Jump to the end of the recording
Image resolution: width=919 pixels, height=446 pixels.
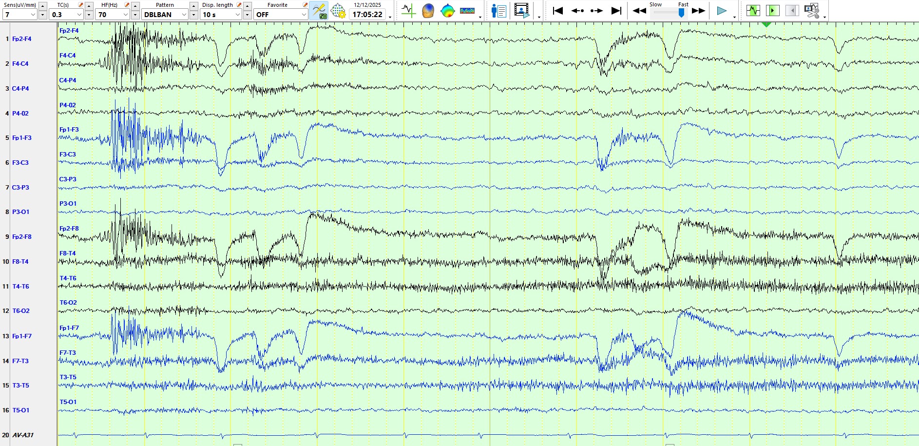(x=616, y=10)
